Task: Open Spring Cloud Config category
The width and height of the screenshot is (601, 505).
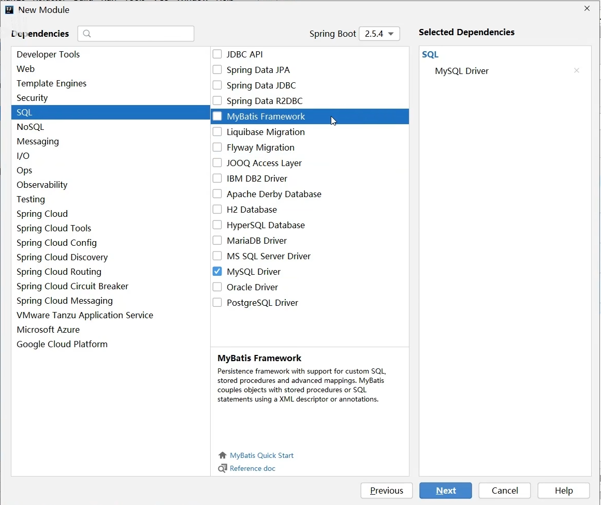Action: pyautogui.click(x=110, y=243)
